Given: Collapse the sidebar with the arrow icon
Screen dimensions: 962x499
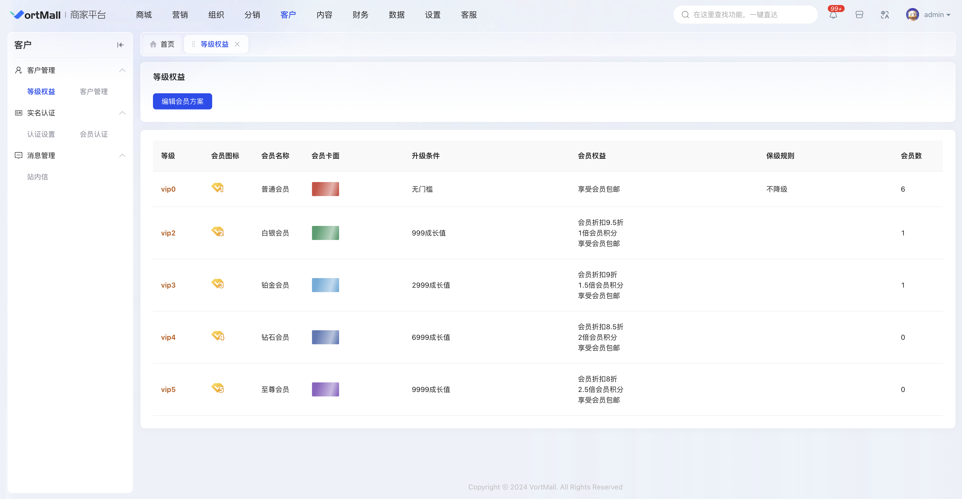Looking at the screenshot, I should [x=120, y=45].
